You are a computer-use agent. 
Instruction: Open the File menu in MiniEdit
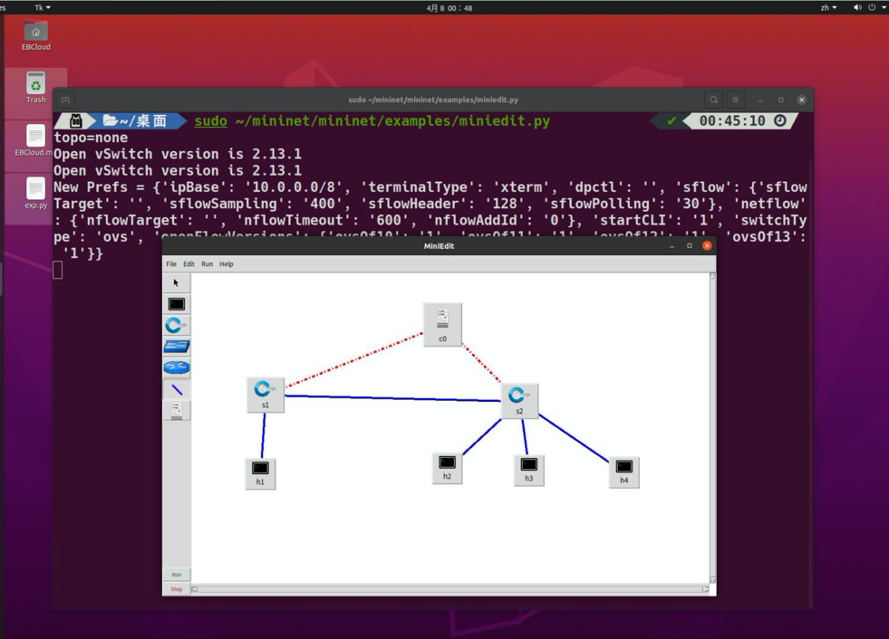[171, 264]
